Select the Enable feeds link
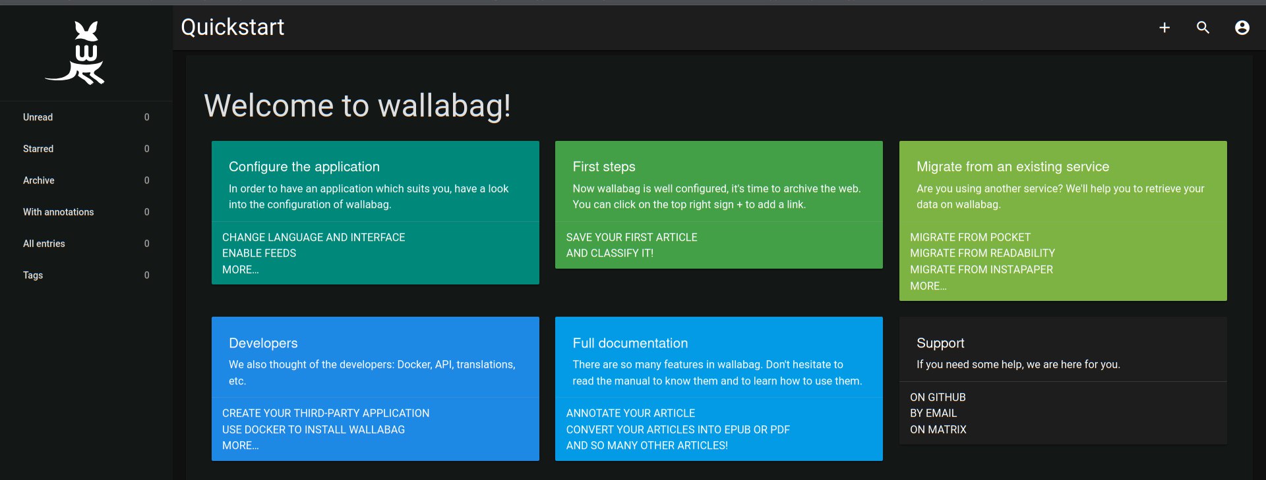This screenshot has width=1266, height=480. (x=259, y=253)
